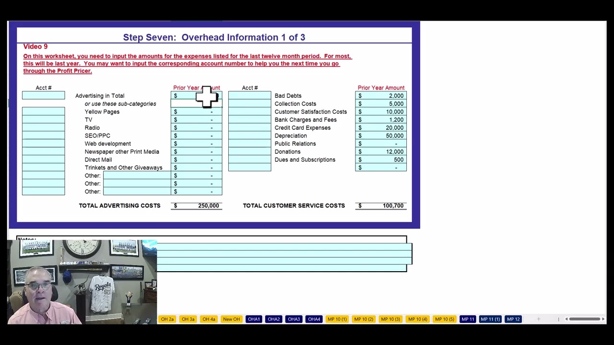Screen dimensions: 614x345
Task: Click the Dues and Subscriptions label
Action: (305, 160)
